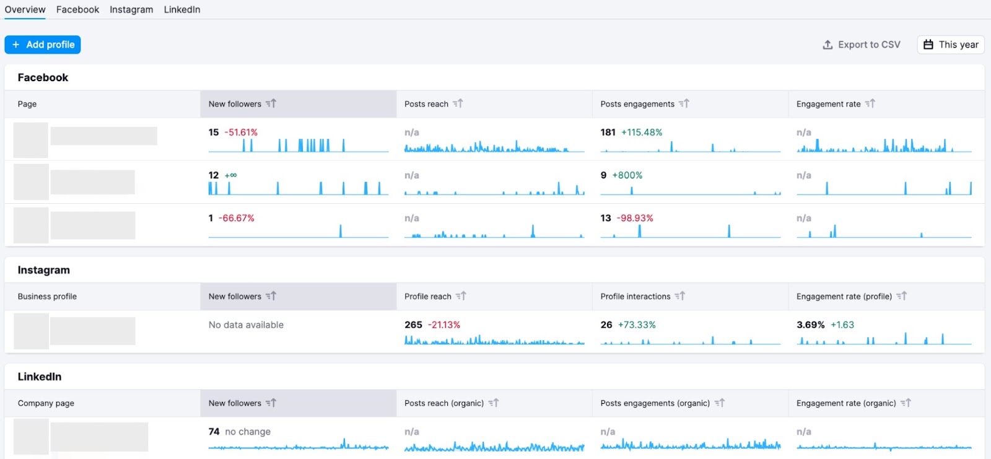
Task: Click the 74 no change LinkedIn followers
Action: (240, 432)
